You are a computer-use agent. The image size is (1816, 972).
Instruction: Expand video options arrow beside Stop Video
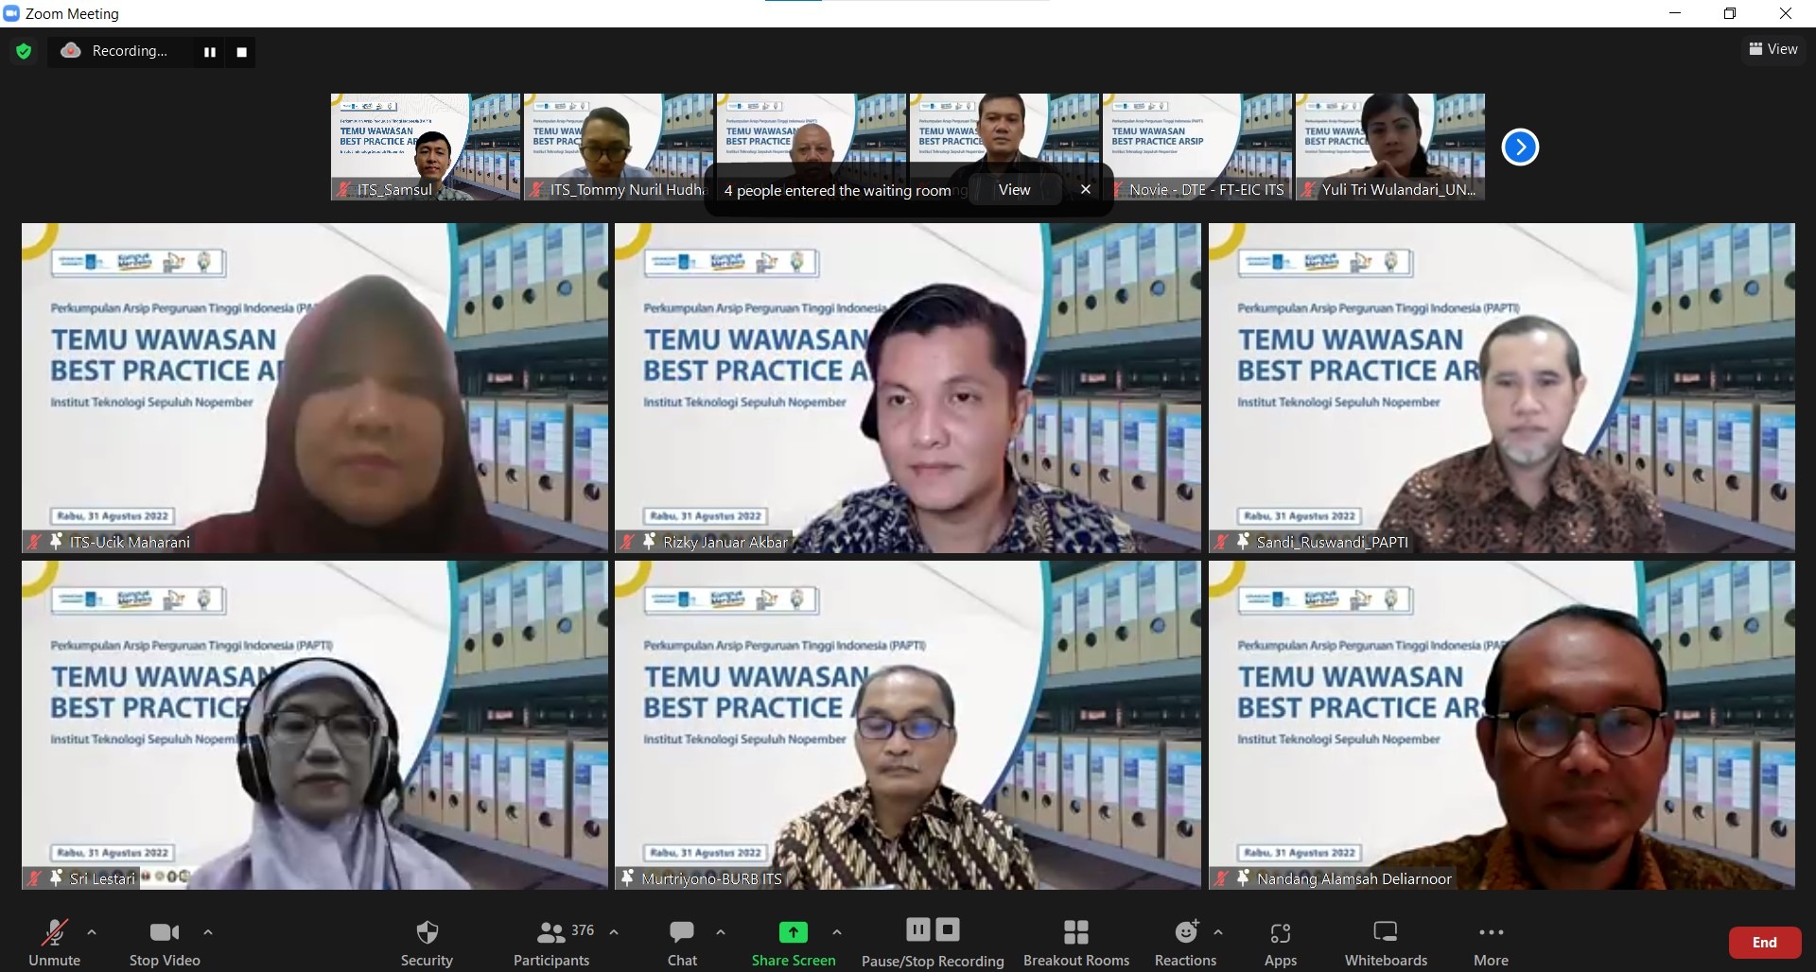tap(208, 932)
